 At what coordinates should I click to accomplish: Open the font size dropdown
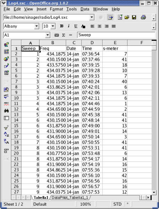click(53, 26)
